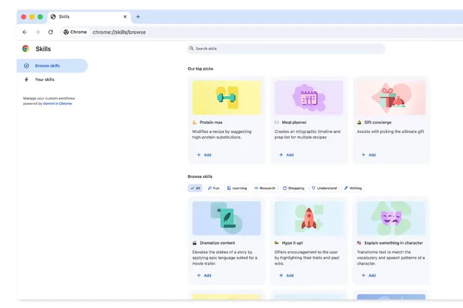The image size is (463, 308).
Task: Select the All filter chip
Action: click(195, 188)
